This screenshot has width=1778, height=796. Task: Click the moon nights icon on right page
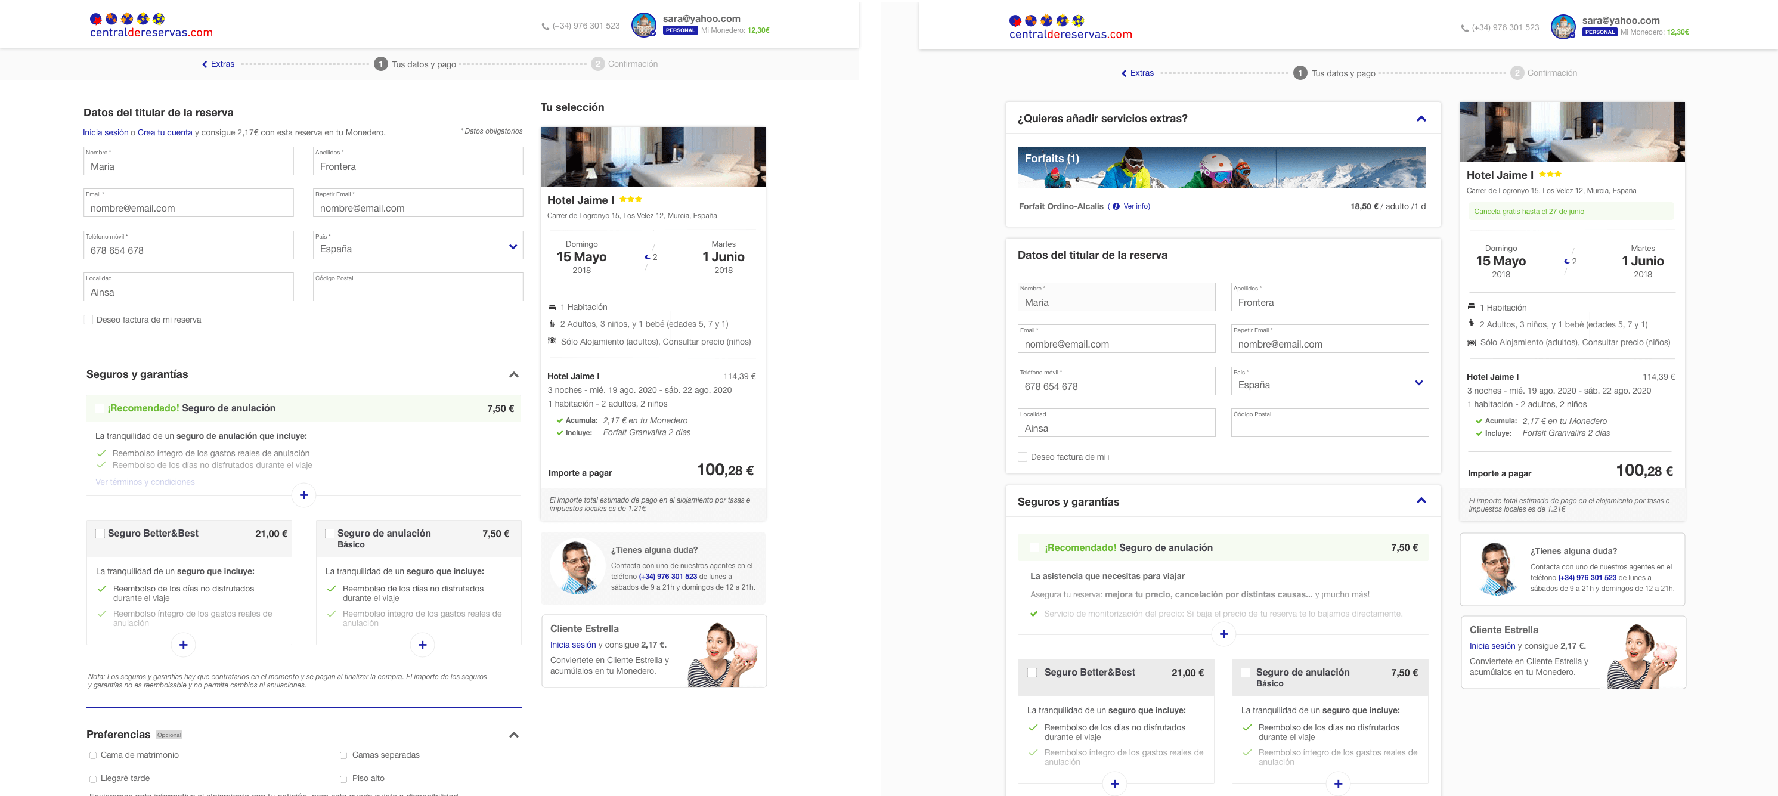point(1566,261)
